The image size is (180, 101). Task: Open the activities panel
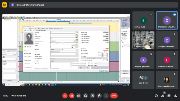[x=175, y=96]
